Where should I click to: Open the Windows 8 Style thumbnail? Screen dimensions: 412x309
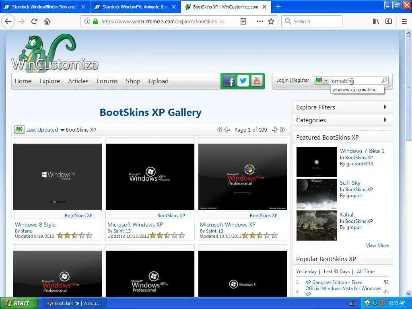(x=57, y=177)
